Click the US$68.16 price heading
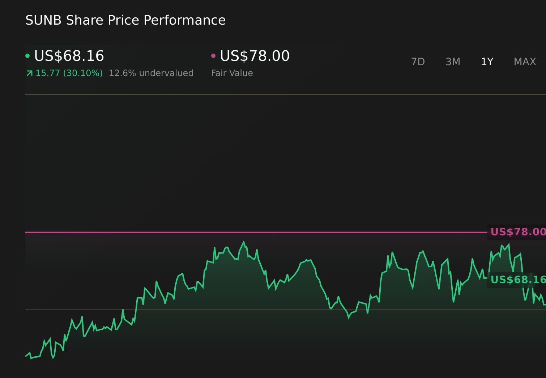This screenshot has width=546, height=378. click(x=69, y=56)
